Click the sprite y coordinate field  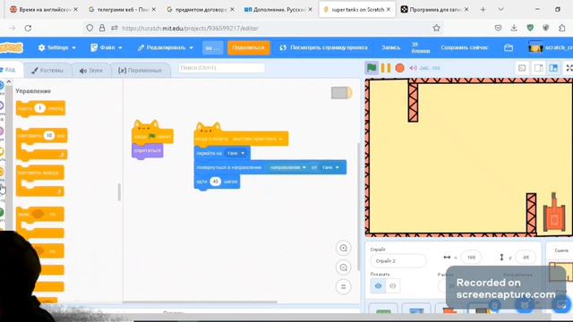point(526,258)
